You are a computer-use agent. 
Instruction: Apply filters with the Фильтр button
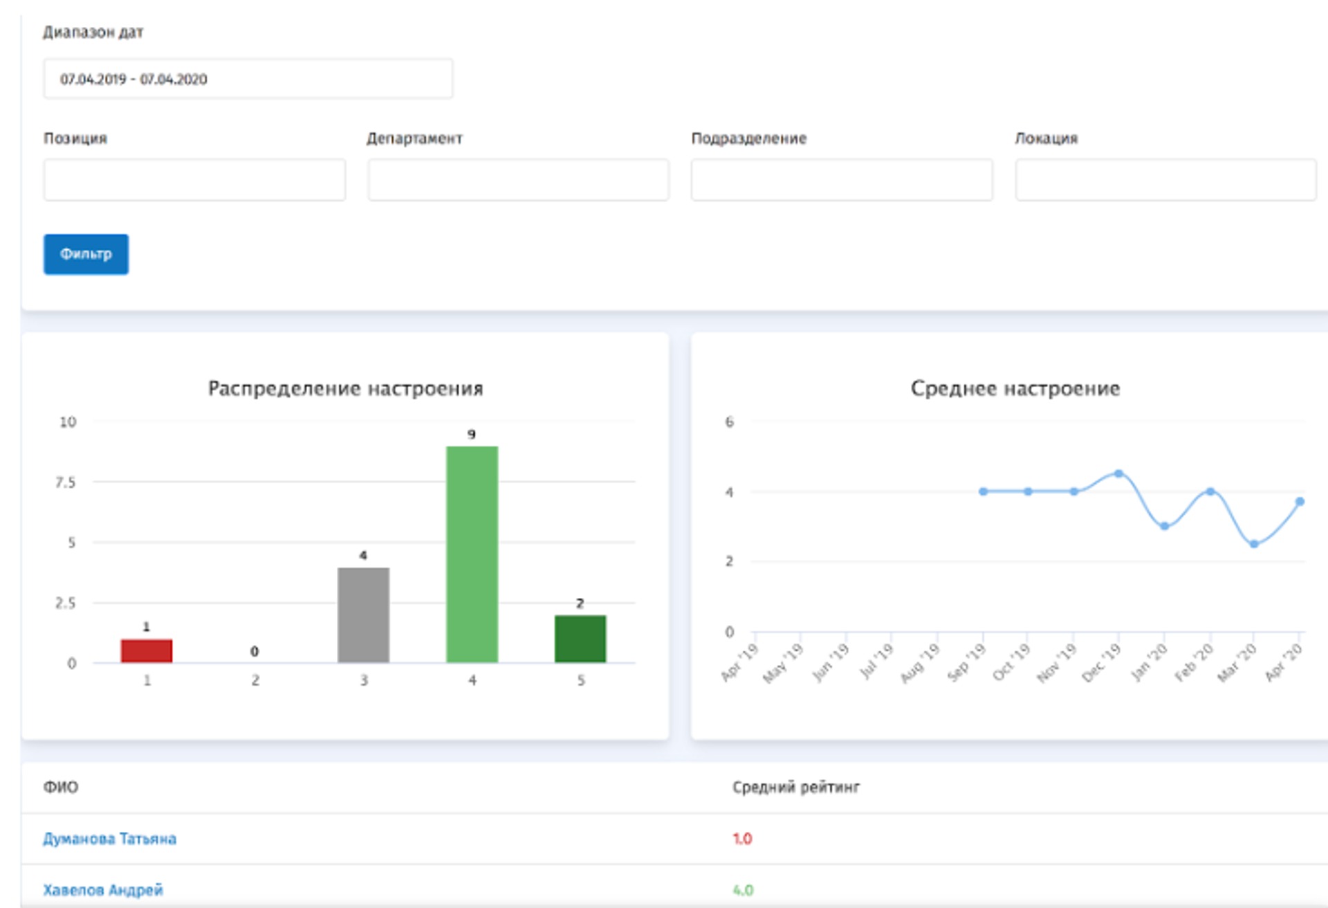[86, 254]
